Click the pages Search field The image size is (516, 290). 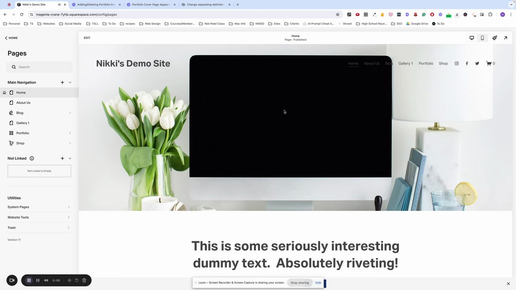coord(40,67)
